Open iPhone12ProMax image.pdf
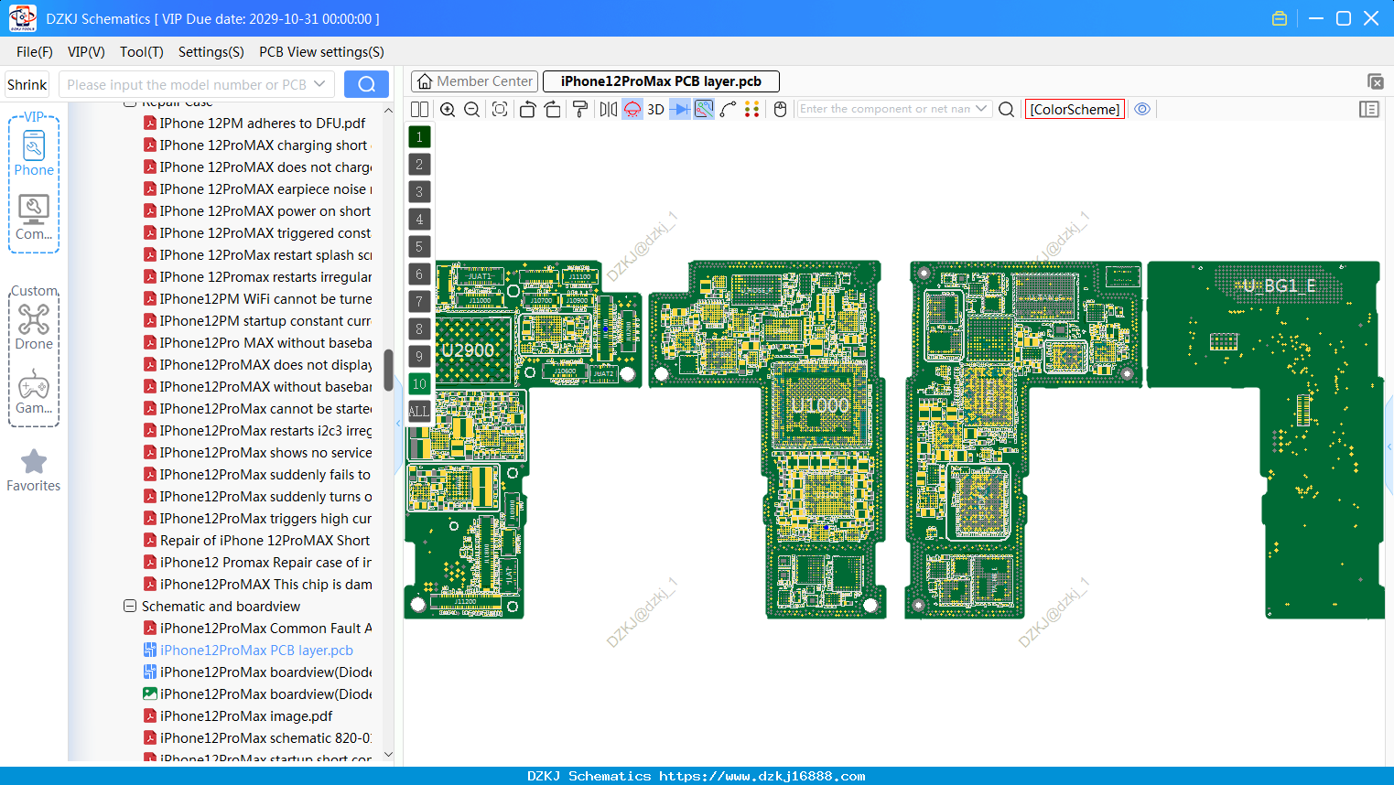The width and height of the screenshot is (1394, 785). coord(246,716)
